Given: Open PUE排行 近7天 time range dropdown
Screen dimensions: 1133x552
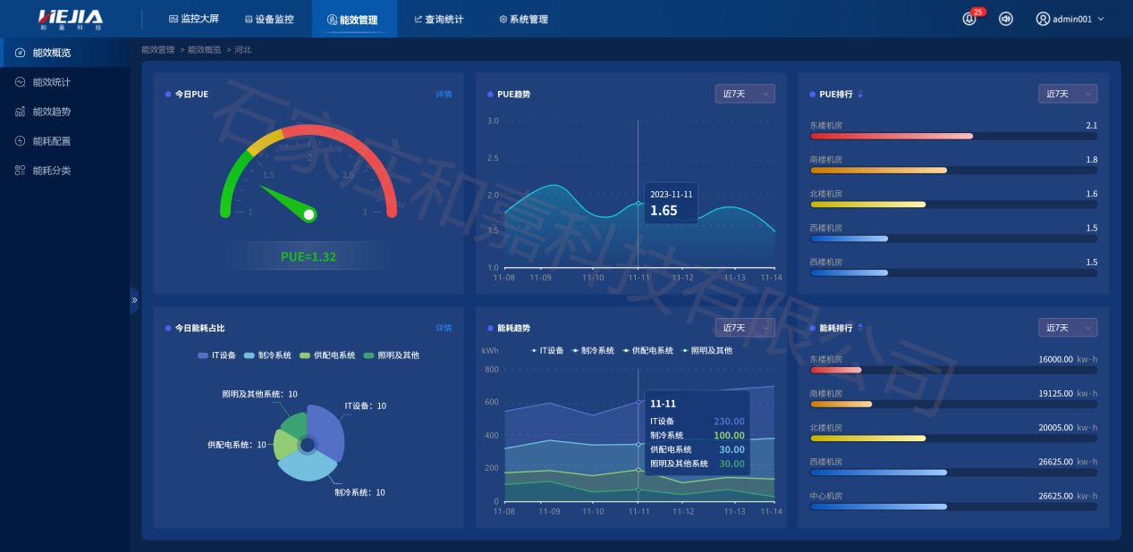Looking at the screenshot, I should (x=1067, y=94).
